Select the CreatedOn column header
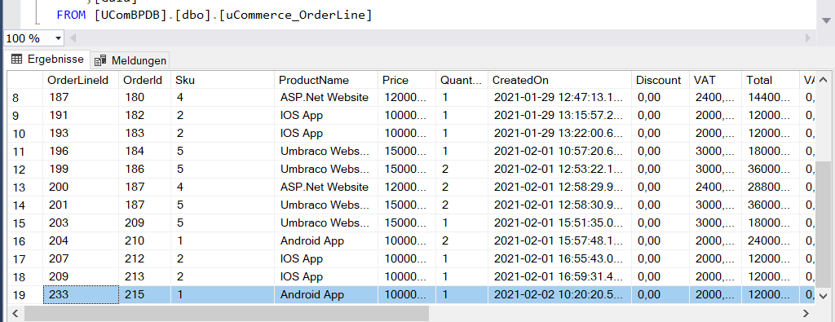 [x=559, y=80]
